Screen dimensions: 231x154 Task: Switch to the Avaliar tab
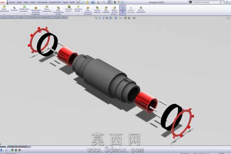pyautogui.click(x=21, y=17)
